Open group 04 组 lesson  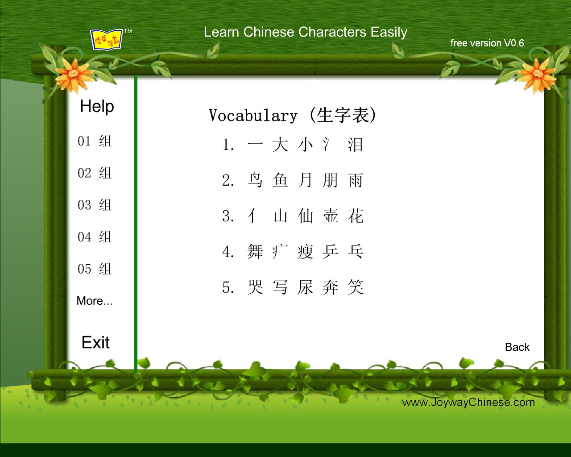95,237
